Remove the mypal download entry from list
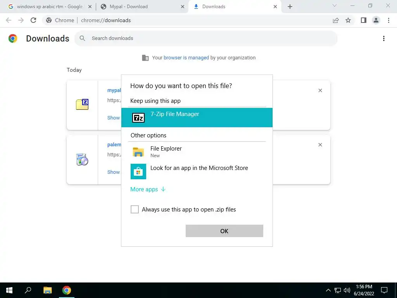This screenshot has height=298, width=397. 320,90
